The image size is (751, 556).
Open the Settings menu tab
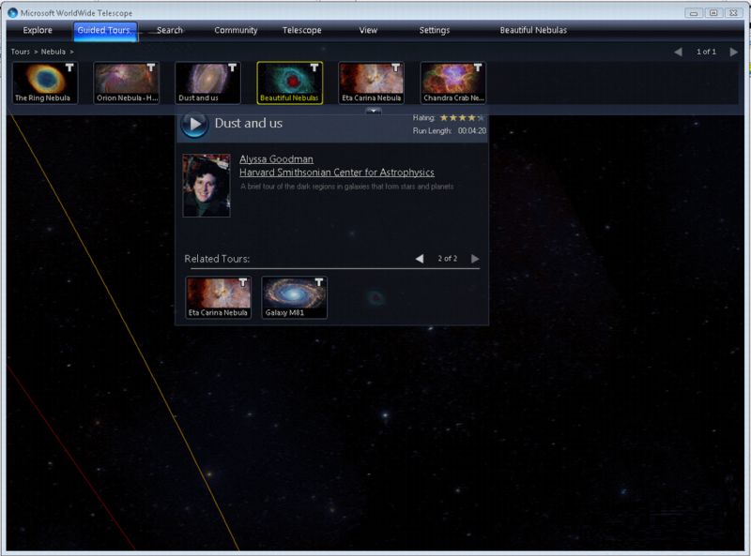coord(435,30)
